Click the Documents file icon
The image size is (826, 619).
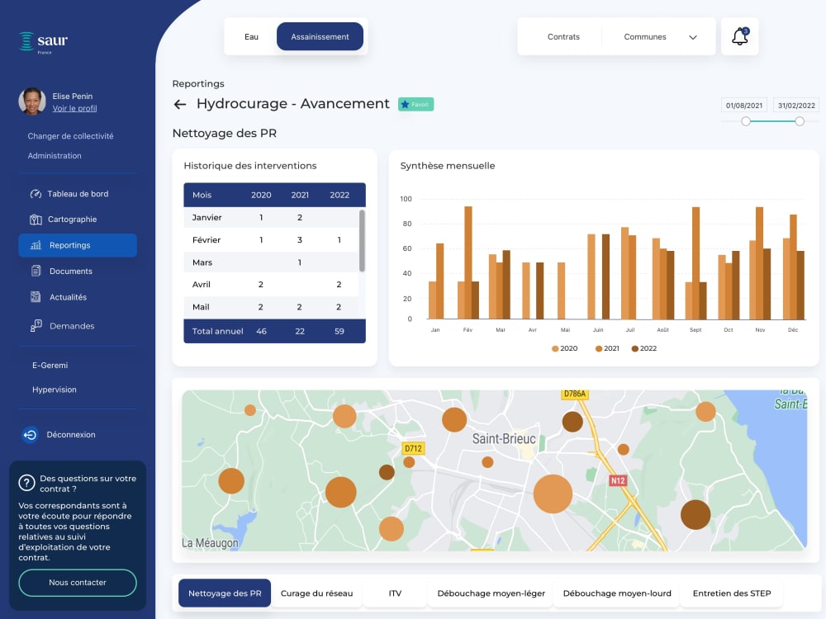(36, 271)
